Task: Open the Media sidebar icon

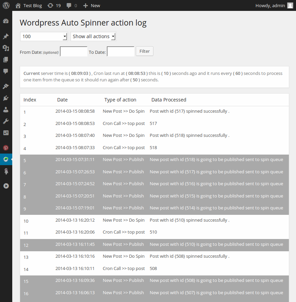Action: [6, 48]
